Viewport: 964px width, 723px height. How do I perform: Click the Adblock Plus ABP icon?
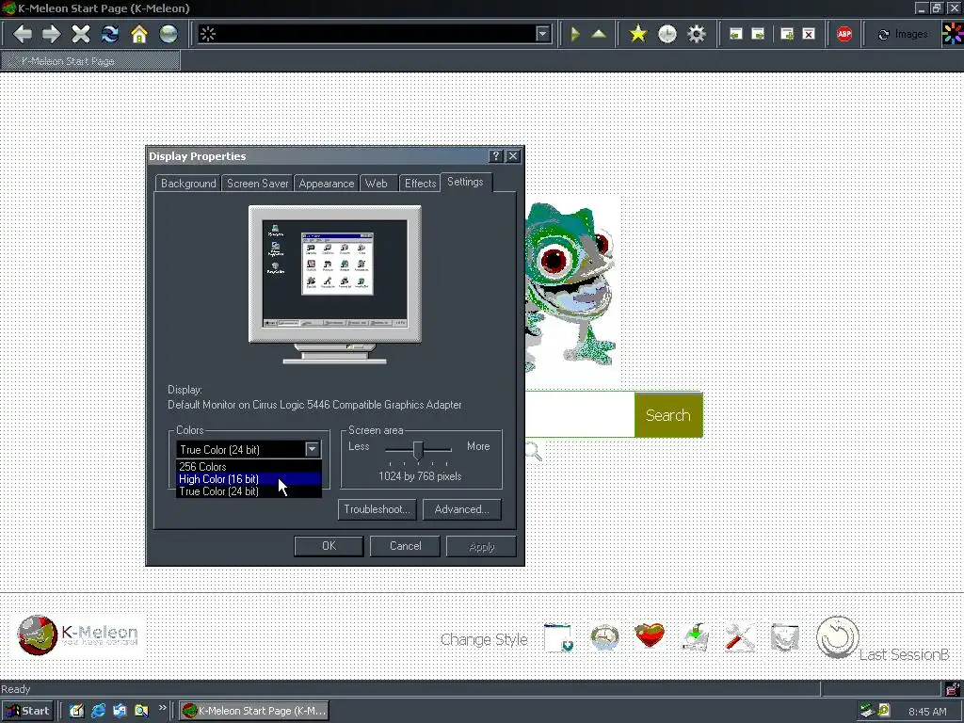pyautogui.click(x=844, y=34)
